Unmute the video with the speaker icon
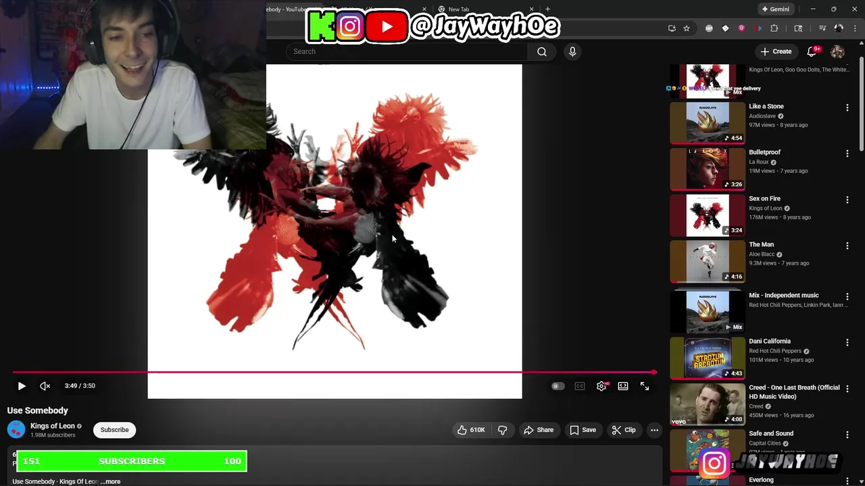The height and width of the screenshot is (486, 865). (x=45, y=386)
